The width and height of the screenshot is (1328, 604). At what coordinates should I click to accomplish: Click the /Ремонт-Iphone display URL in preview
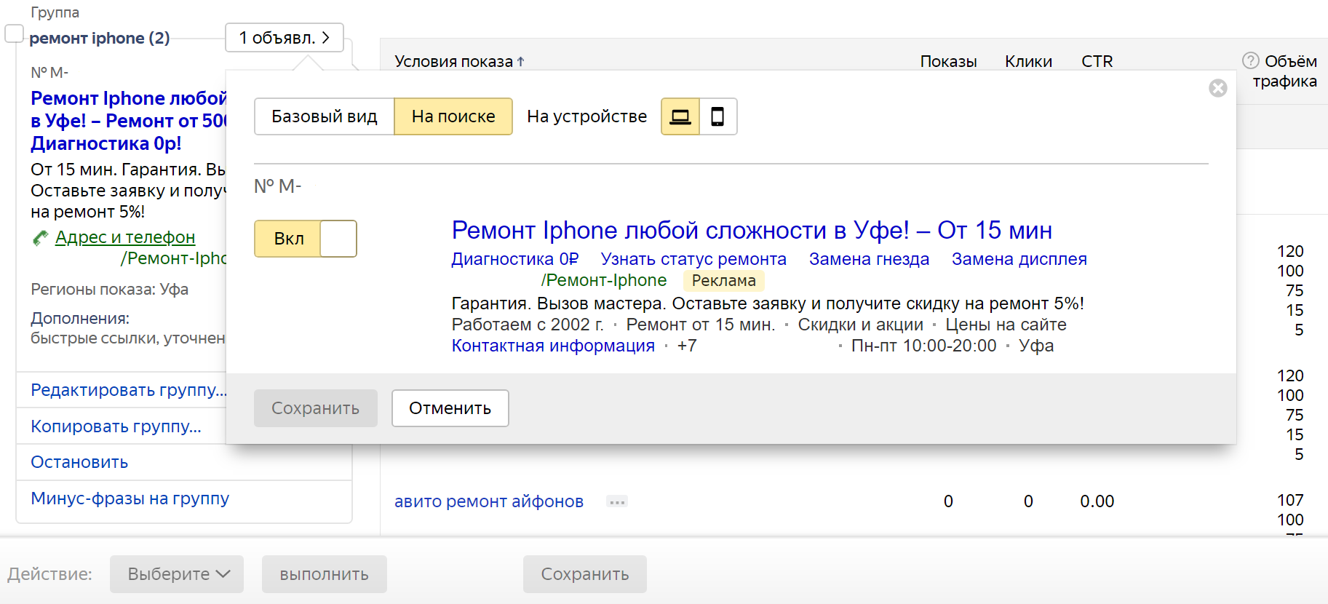point(603,280)
